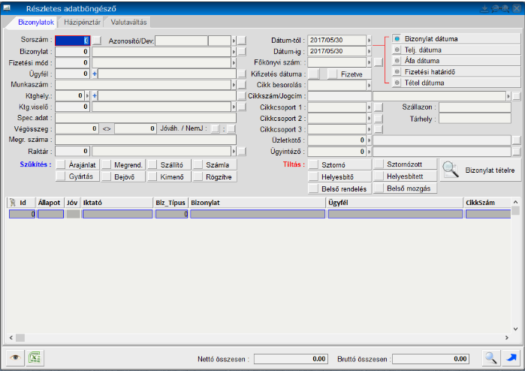The width and height of the screenshot is (525, 371).
Task: Expand the Munkaszám dropdown
Action: click(233, 85)
